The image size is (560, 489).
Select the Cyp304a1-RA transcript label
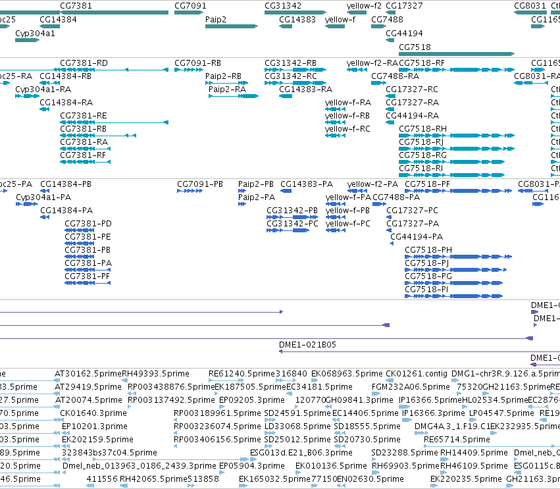pyautogui.click(x=43, y=90)
